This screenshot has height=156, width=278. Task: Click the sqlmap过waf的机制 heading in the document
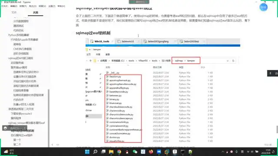pos(93,33)
